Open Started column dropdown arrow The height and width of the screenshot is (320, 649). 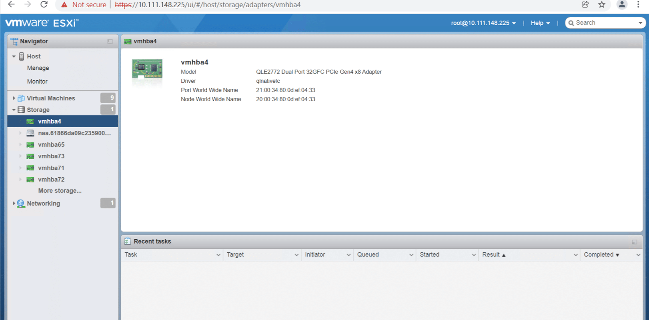click(474, 255)
